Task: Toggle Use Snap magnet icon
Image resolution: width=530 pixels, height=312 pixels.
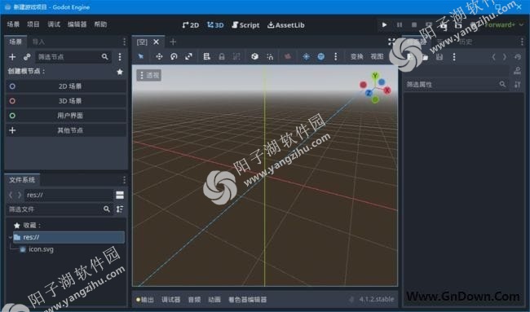Action: tap(270, 56)
